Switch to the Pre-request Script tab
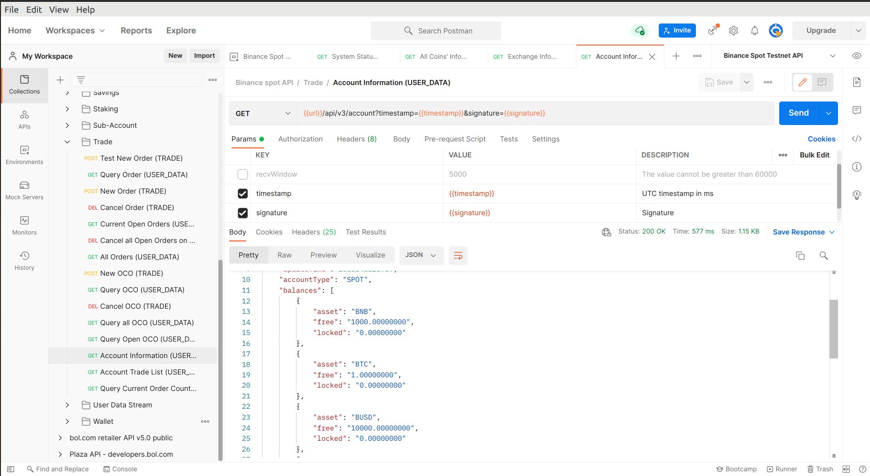The height and width of the screenshot is (476, 870). (x=455, y=139)
